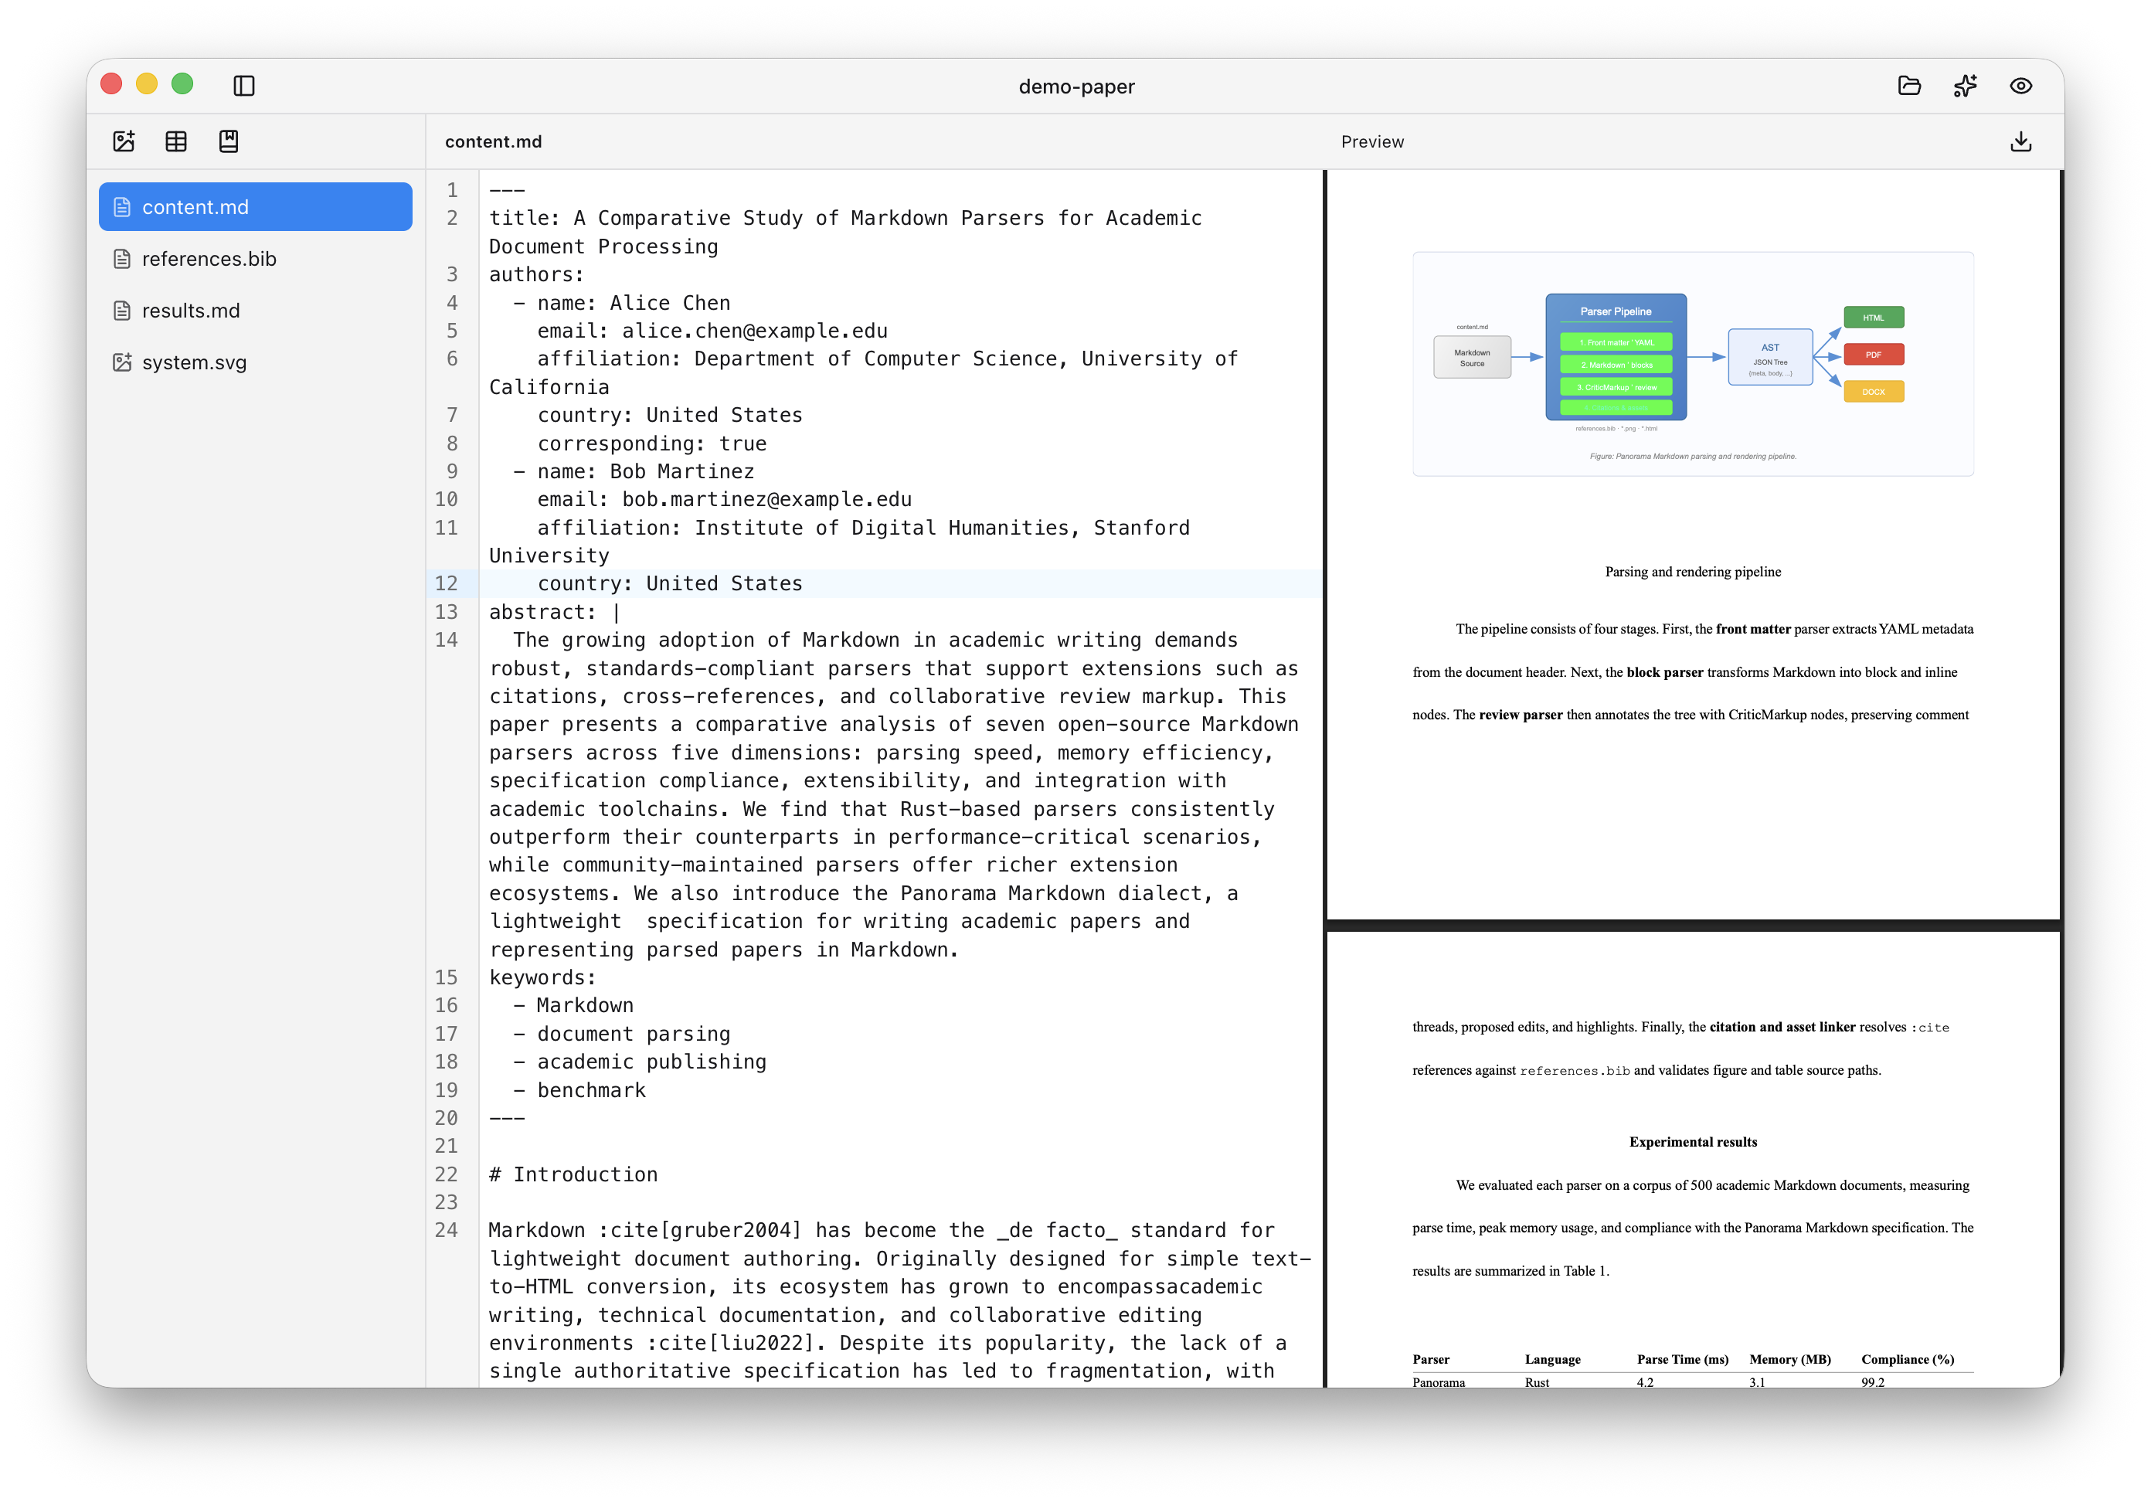
Task: Click the "Parse Time (ms)" table header
Action: tap(1683, 1358)
